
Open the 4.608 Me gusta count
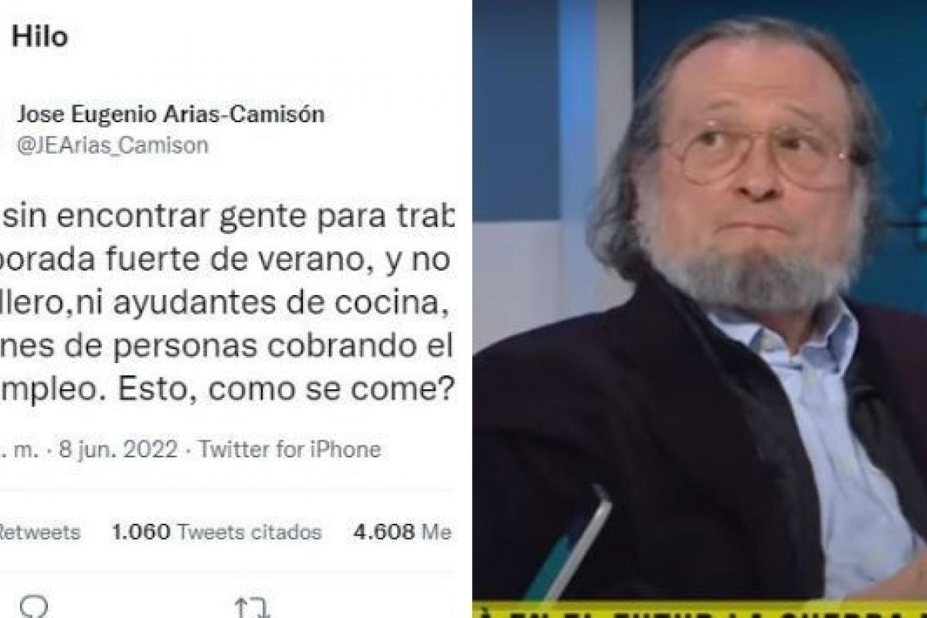pos(402,532)
